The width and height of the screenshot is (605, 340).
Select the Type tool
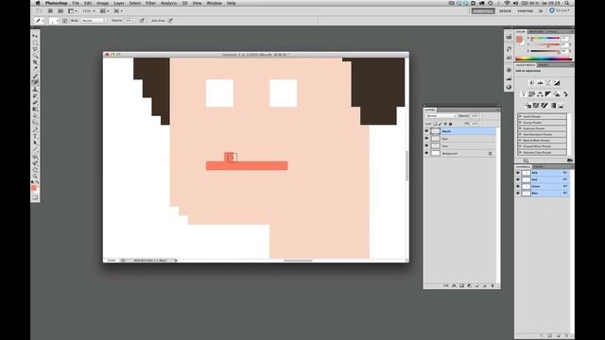[x=35, y=136]
